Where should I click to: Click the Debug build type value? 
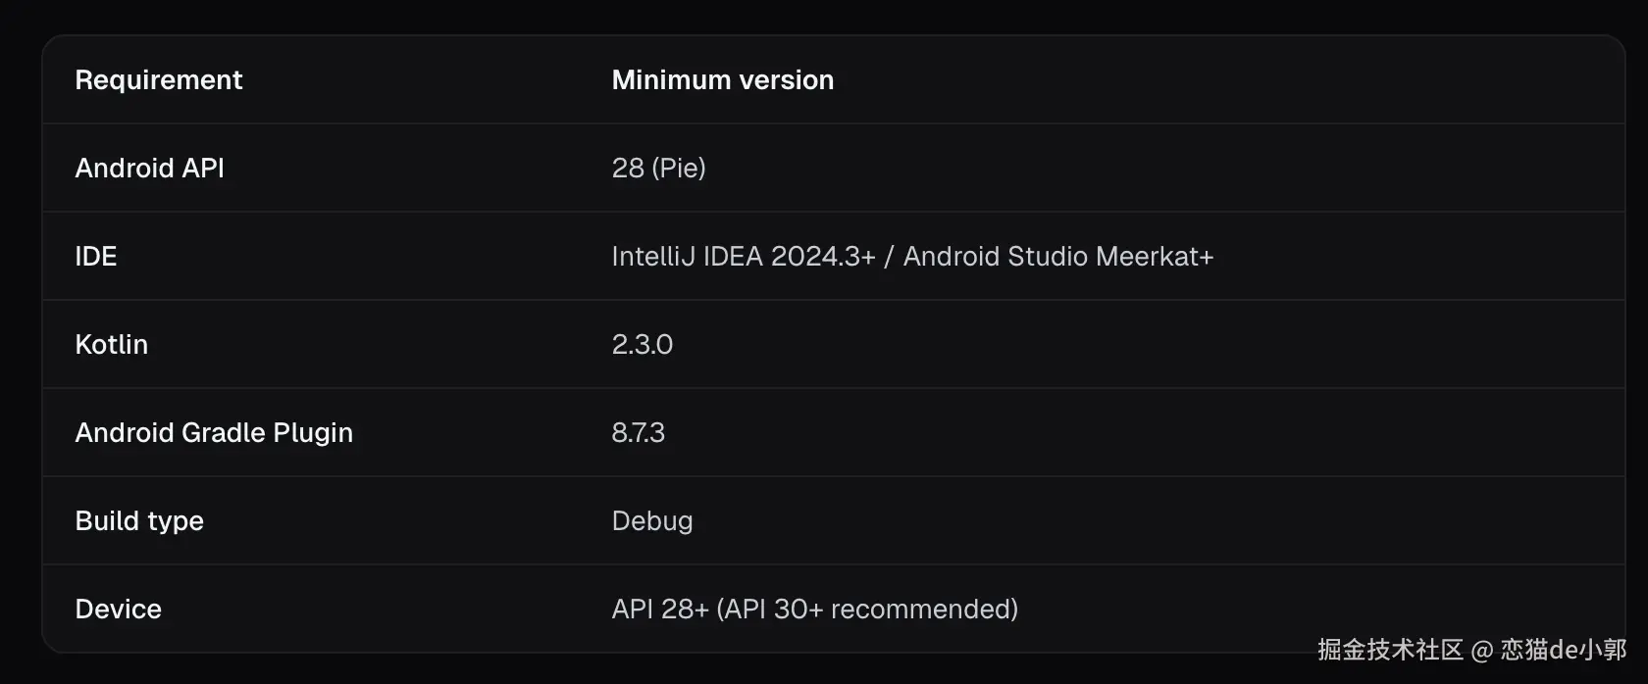point(651,520)
